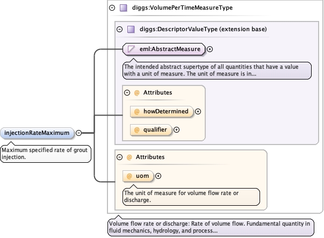324x238 pixels.
Task: Expand the qualifier attribute details
Action: pos(176,129)
